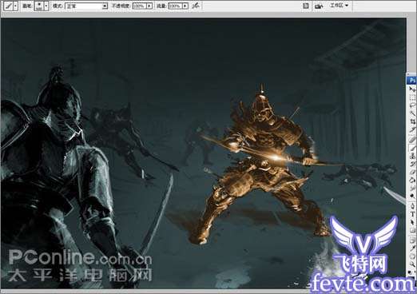417x294 pixels.
Task: Open the brush size preset picker arrow
Action: pyautogui.click(x=46, y=6)
